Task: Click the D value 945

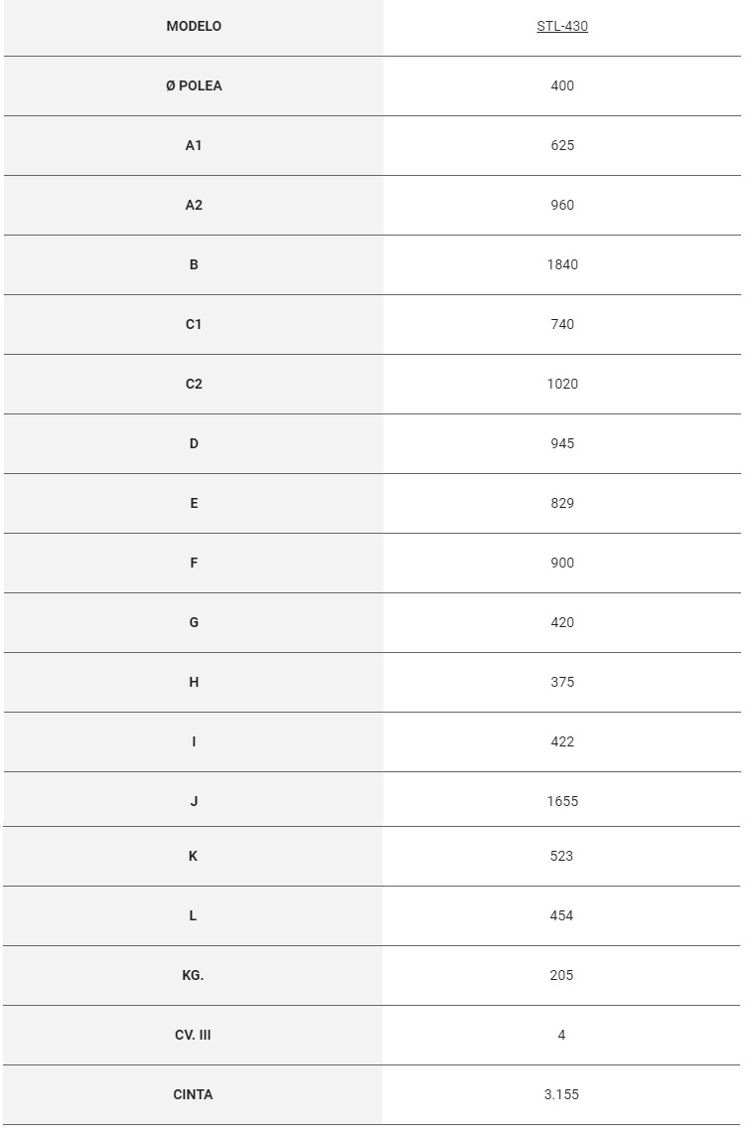Action: point(561,444)
